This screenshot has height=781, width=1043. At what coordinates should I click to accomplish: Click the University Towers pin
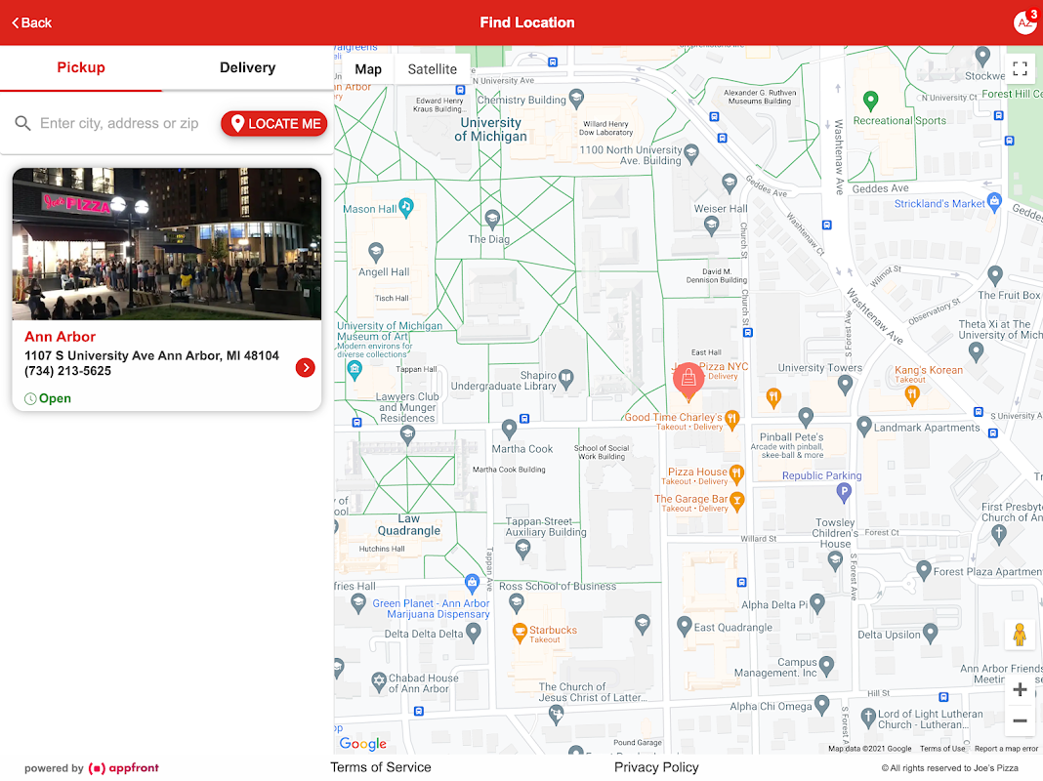(845, 385)
